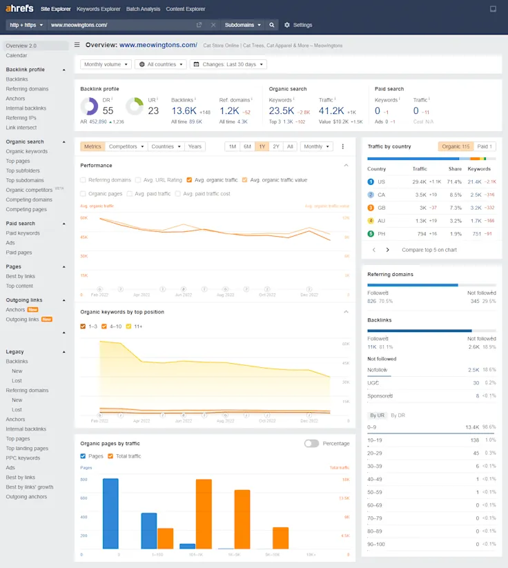The image size is (508, 568).
Task: Click the DR donut chart
Action: pos(89,106)
